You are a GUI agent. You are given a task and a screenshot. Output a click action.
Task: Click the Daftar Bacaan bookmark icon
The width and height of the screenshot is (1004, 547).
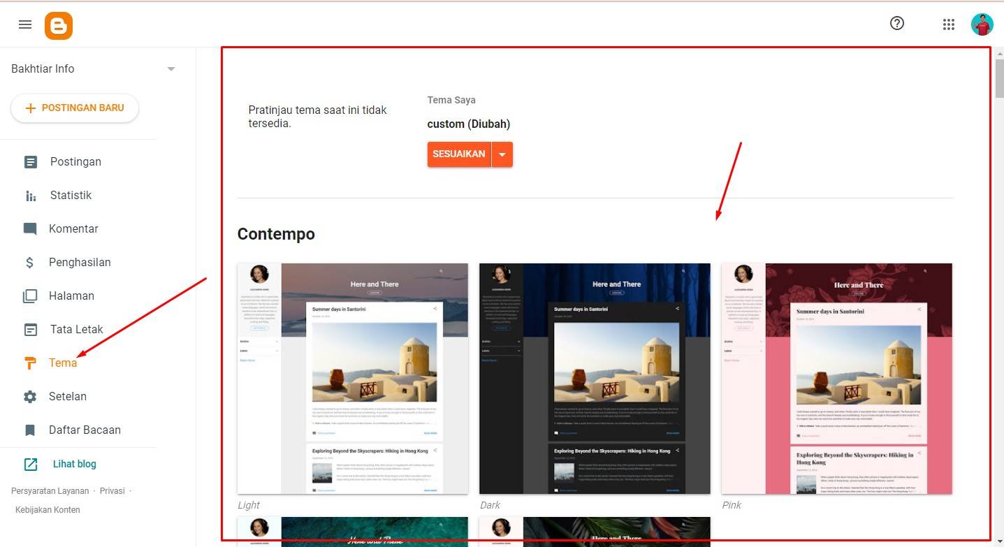[x=30, y=430]
